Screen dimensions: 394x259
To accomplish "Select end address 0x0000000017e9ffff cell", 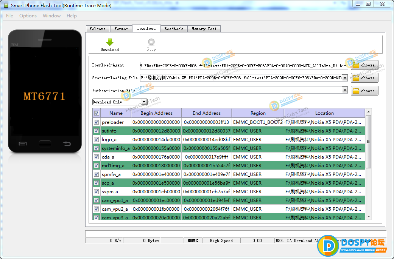I will pyautogui.click(x=207, y=157).
